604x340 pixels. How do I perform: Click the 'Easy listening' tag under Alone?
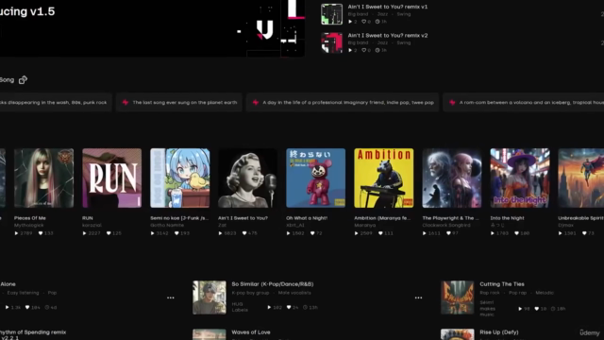click(x=23, y=293)
